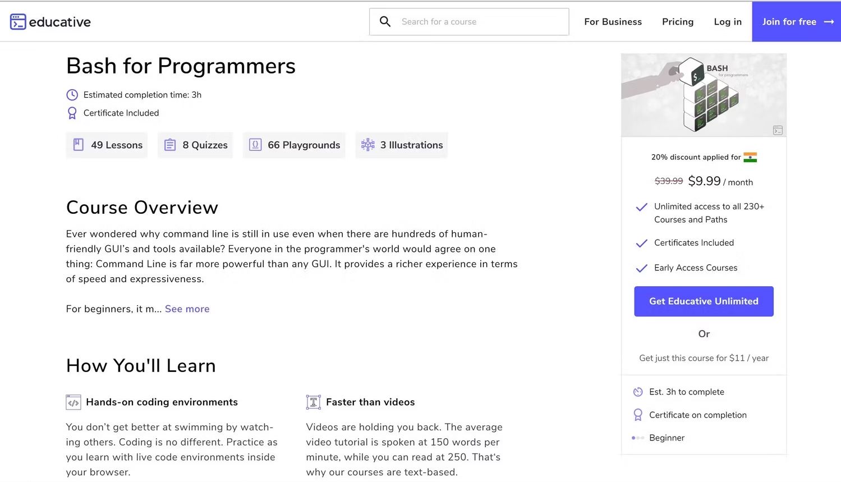The width and height of the screenshot is (841, 482).
Task: Open the Pricing page
Action: [x=678, y=22]
